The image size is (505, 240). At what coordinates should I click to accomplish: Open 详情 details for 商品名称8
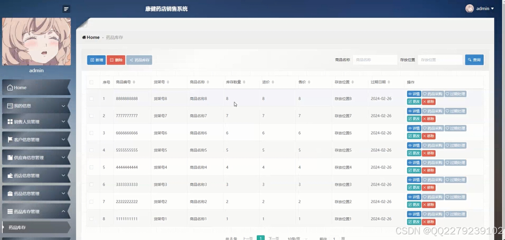(x=414, y=93)
